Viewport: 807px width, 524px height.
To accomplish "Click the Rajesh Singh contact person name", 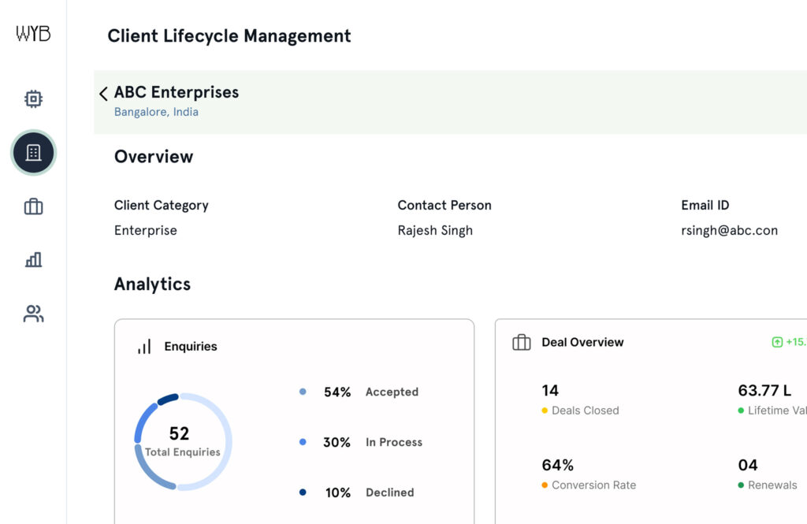I will [435, 231].
